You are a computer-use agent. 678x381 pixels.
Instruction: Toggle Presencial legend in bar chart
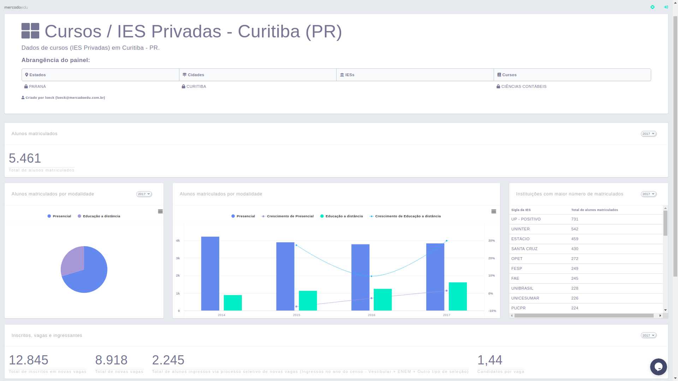pyautogui.click(x=243, y=216)
